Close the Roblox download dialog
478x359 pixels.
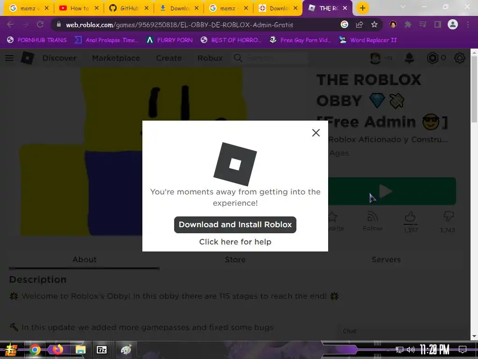click(x=316, y=133)
